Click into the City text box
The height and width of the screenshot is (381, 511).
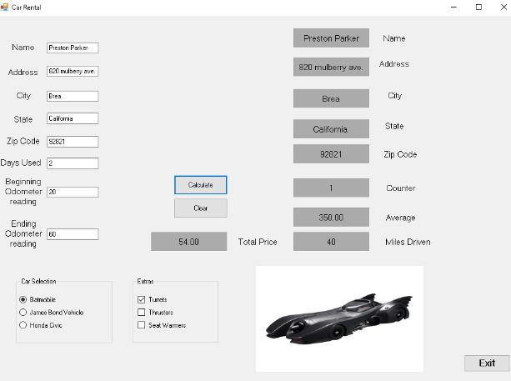pos(73,96)
